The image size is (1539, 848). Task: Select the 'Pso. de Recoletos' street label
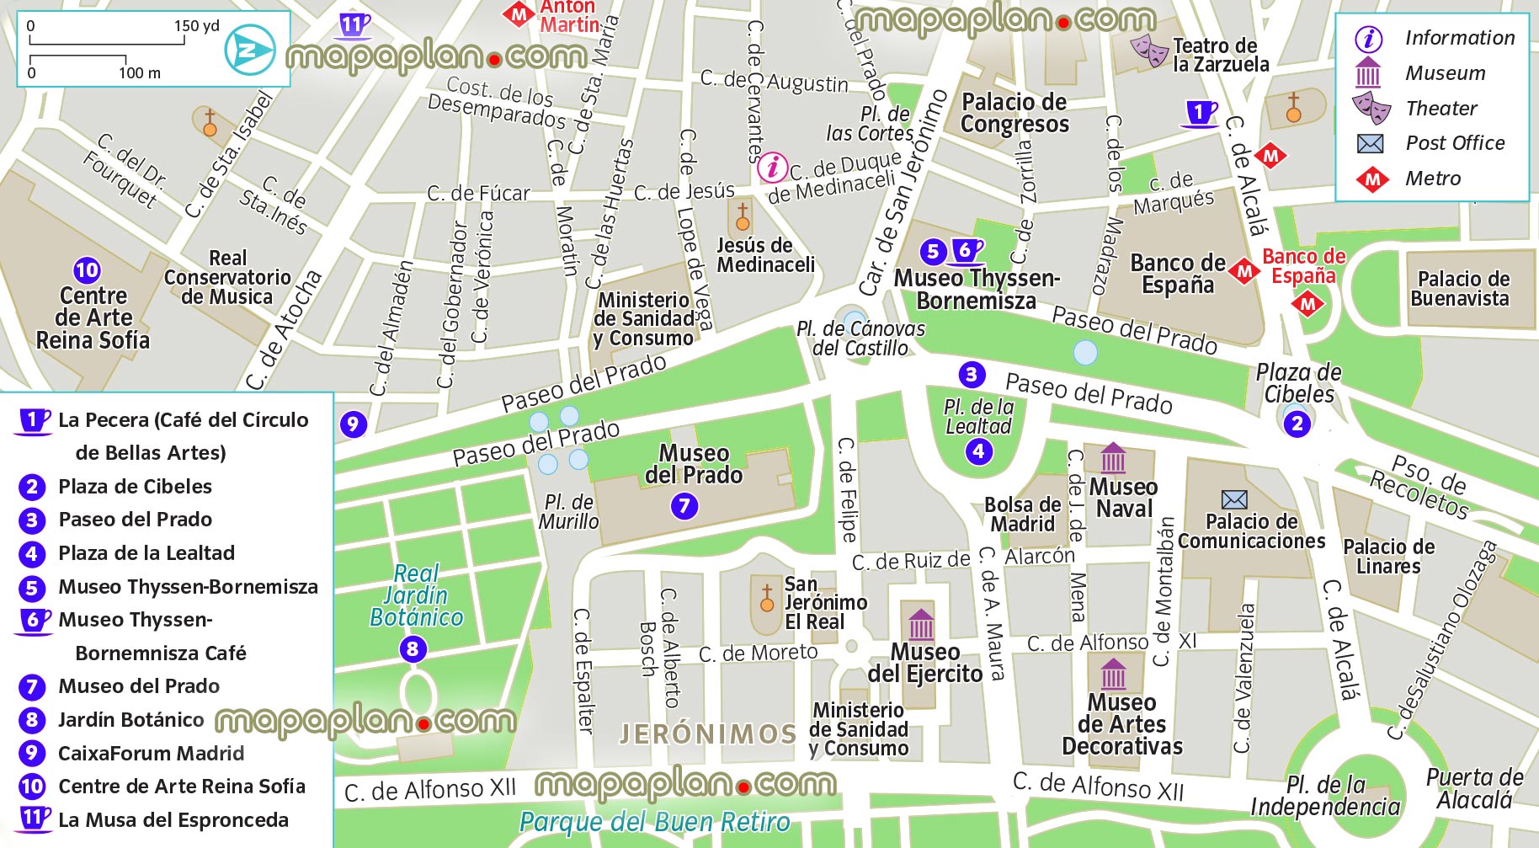coord(1422,488)
